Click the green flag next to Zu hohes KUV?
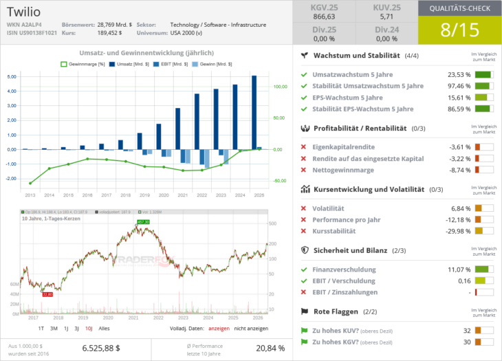This screenshot has width=502, height=361. pyautogui.click(x=304, y=331)
